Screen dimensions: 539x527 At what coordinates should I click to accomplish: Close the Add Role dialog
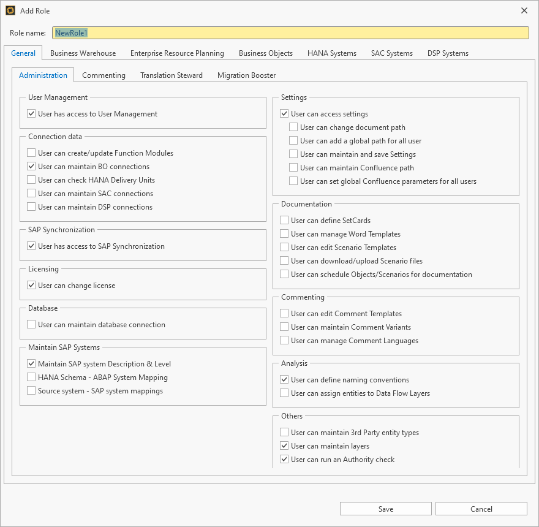[524, 10]
